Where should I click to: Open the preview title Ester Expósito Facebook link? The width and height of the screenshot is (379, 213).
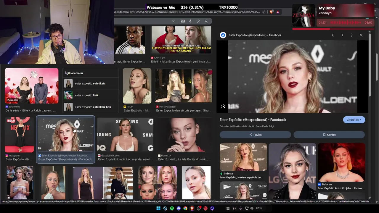(x=253, y=120)
